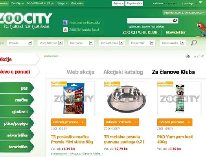The height and width of the screenshot is (157, 206).
Task: Open the ZOOCITY Facebook page icon
Action: click(66, 22)
